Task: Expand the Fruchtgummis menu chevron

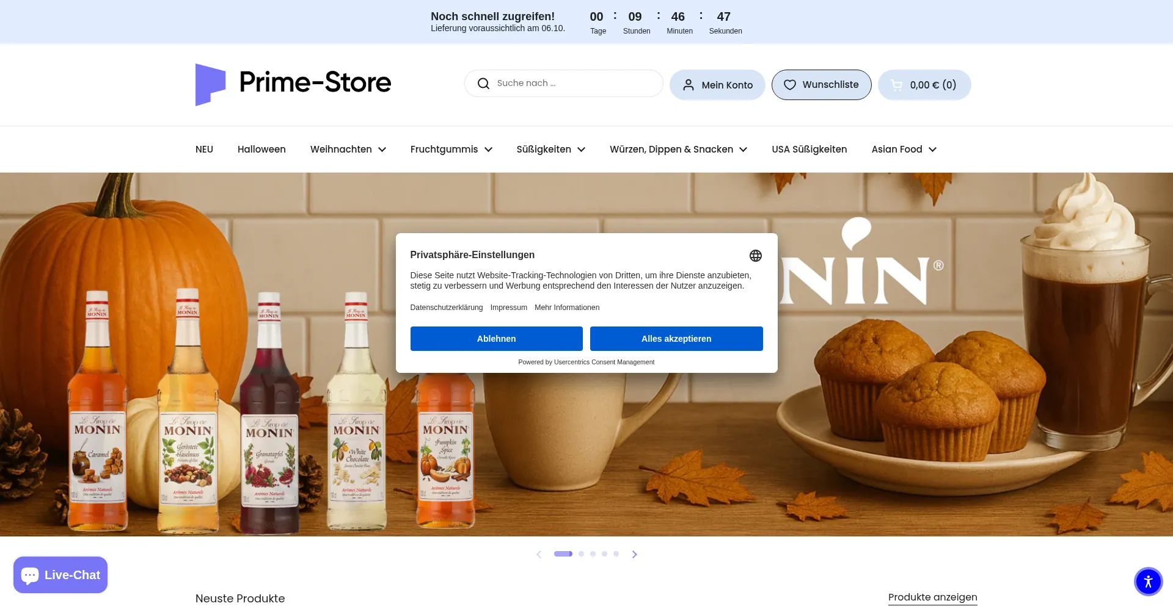Action: (489, 150)
